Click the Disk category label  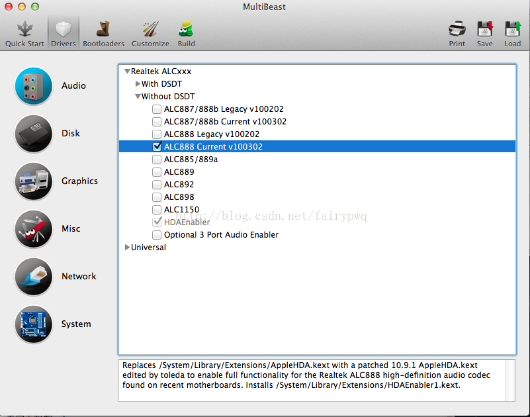point(71,133)
